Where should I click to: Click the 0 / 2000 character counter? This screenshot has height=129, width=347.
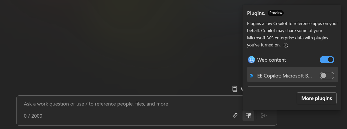click(33, 116)
